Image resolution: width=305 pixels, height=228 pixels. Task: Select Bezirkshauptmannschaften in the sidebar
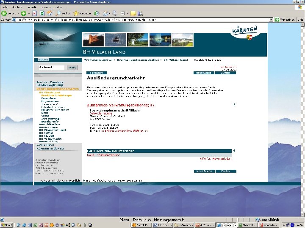pos(58,89)
